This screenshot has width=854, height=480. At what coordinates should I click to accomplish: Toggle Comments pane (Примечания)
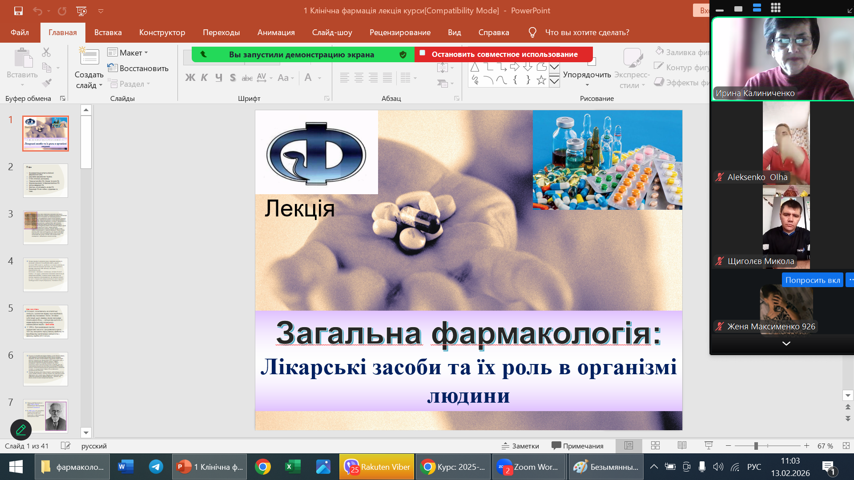coord(577,446)
